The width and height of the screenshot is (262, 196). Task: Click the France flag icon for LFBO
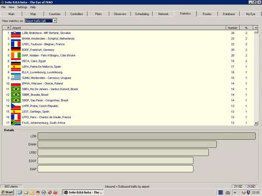click(16, 44)
